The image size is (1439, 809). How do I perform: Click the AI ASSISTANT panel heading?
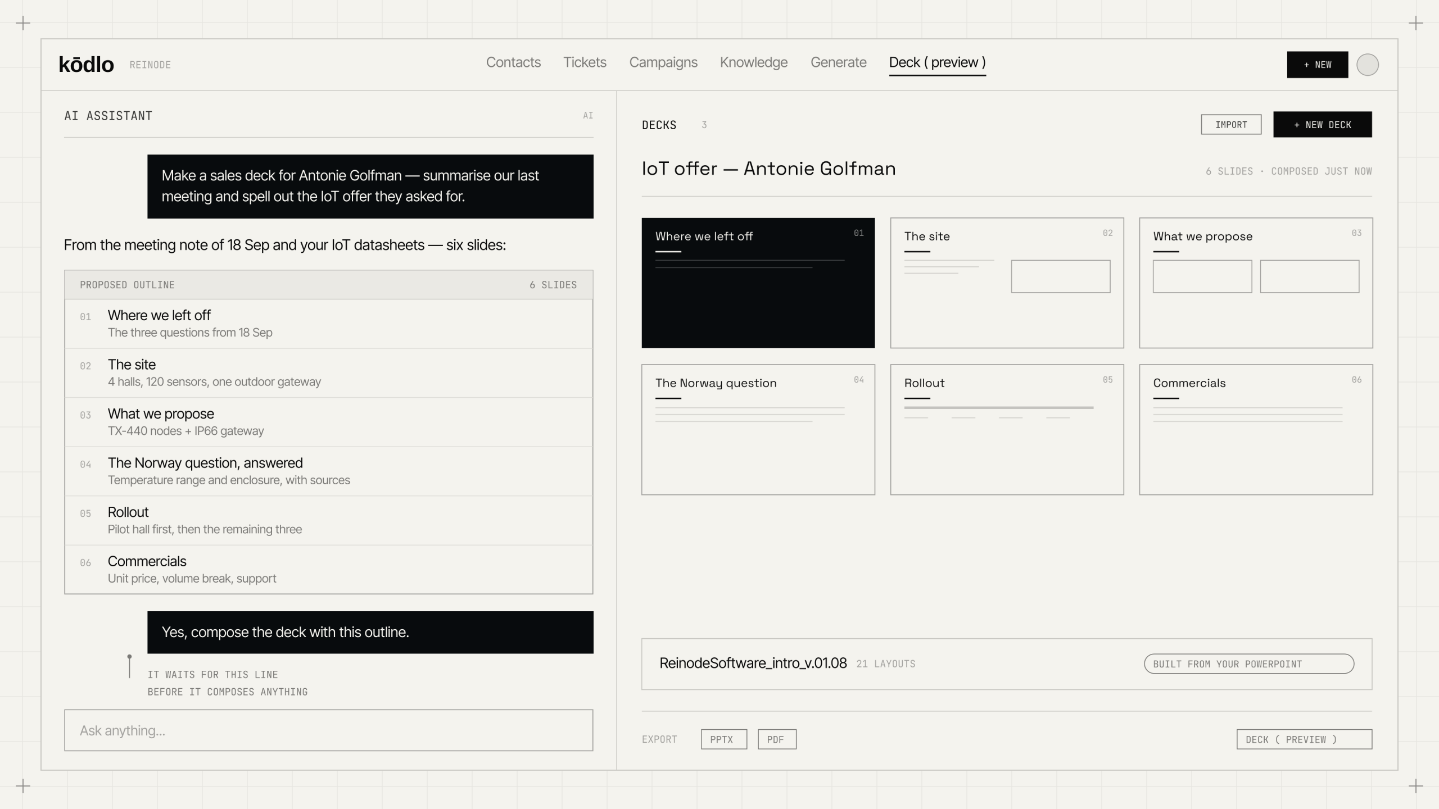(x=108, y=116)
